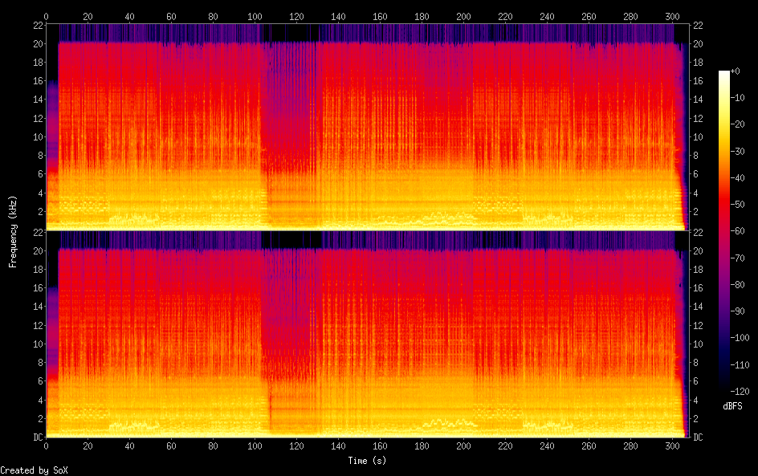The image size is (758, 476).
Task: Click the "Frequency (kHz)" axis label
Action: [x=13, y=231]
